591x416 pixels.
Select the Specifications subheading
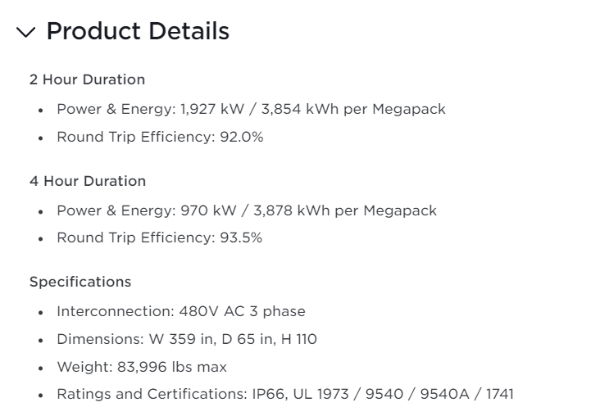(80, 282)
